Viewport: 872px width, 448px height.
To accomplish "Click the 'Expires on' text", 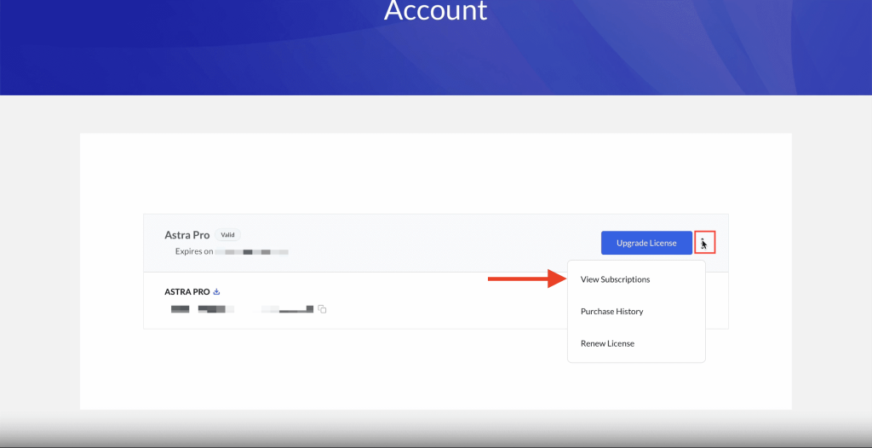I will [x=194, y=251].
